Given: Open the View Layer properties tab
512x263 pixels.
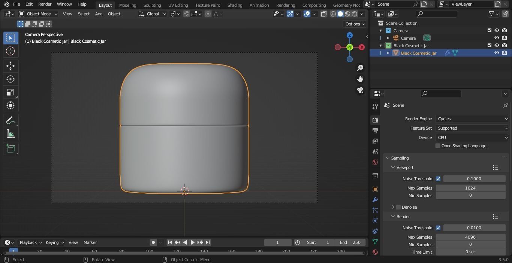Looking at the screenshot, I should tap(375, 141).
